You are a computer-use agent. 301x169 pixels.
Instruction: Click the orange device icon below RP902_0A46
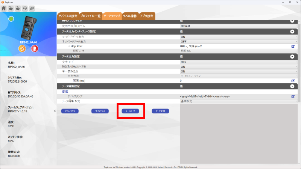(x=22, y=49)
